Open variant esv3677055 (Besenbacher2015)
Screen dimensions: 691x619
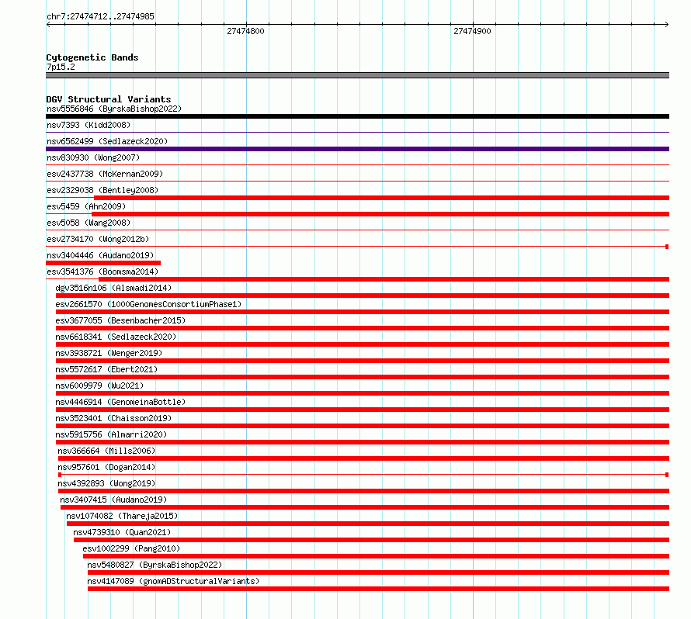click(x=120, y=320)
